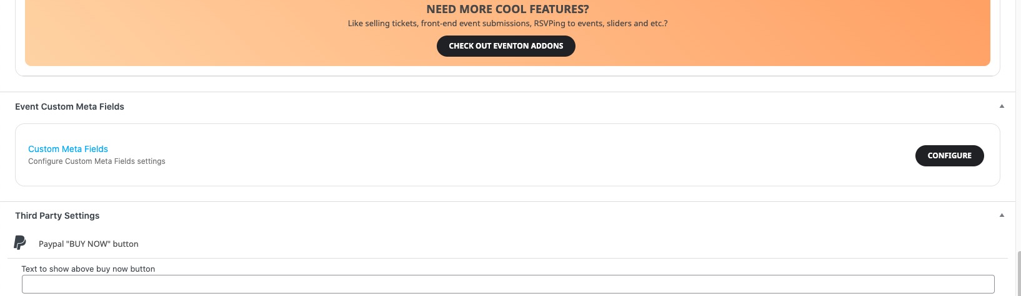Click the PayPal logo icon
The width and height of the screenshot is (1021, 296).
pos(20,243)
